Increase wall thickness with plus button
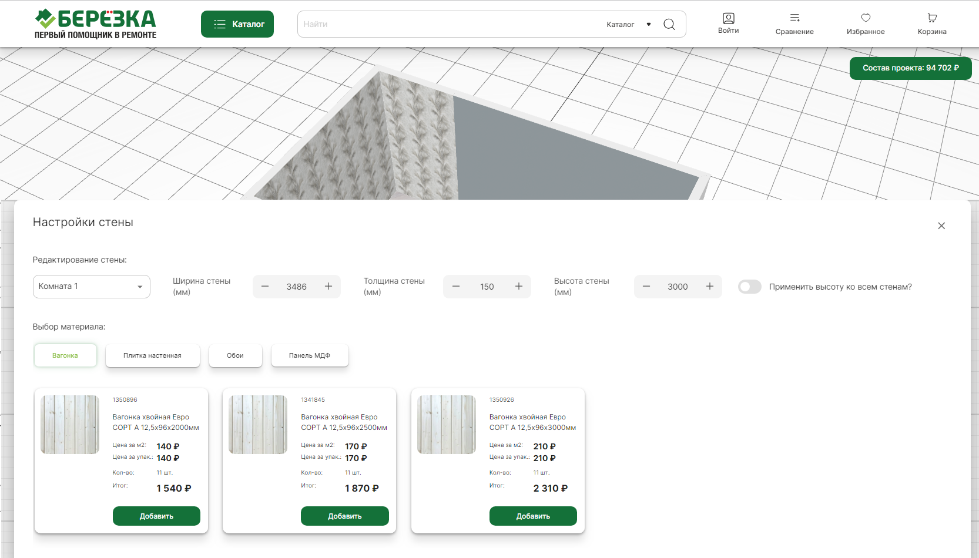 point(519,287)
